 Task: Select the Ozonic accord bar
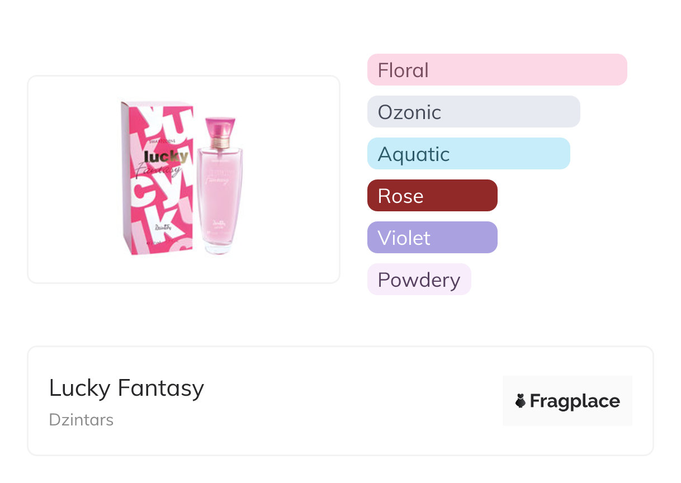473,112
